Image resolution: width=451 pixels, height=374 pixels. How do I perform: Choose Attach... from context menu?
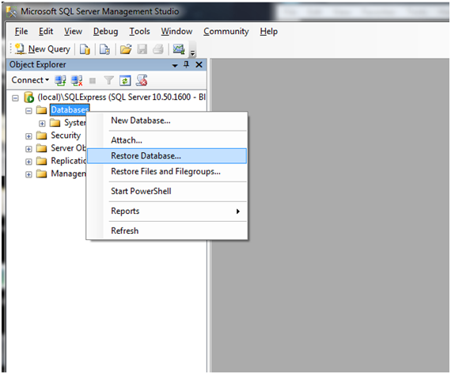(x=167, y=140)
